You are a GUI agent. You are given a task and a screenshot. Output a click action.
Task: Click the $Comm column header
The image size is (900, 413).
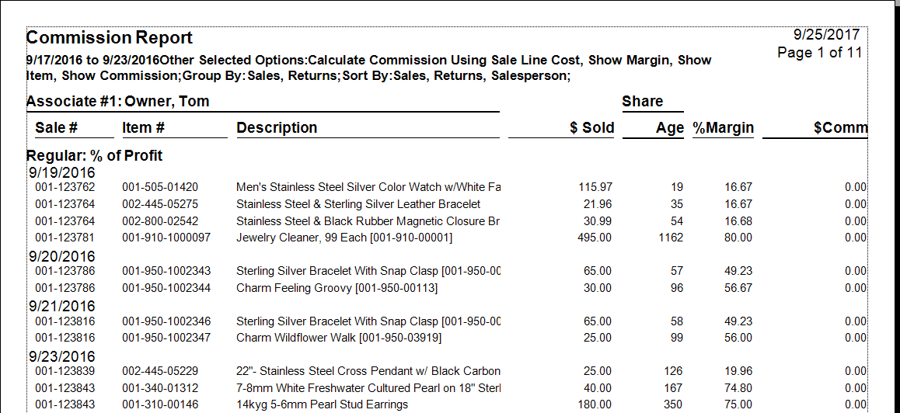coord(839,128)
